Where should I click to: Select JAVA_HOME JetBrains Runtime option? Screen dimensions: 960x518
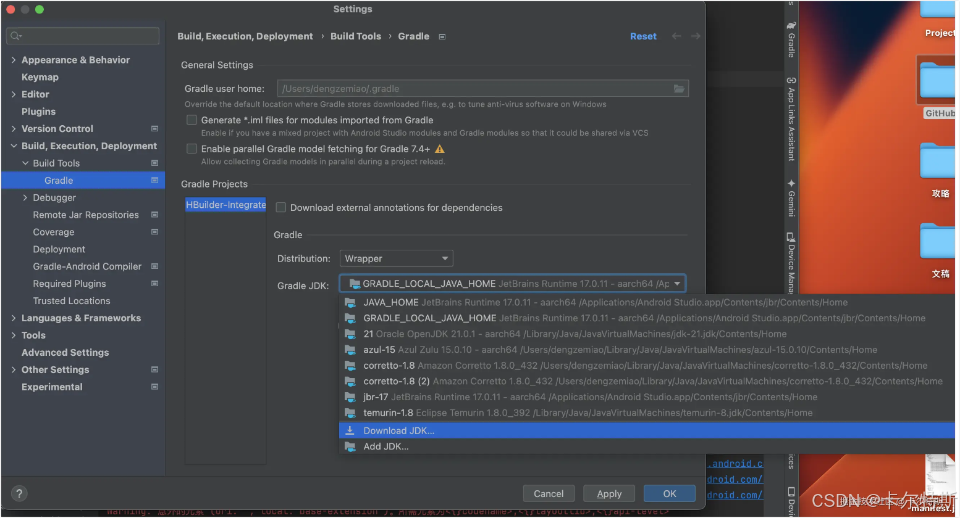[647, 302]
